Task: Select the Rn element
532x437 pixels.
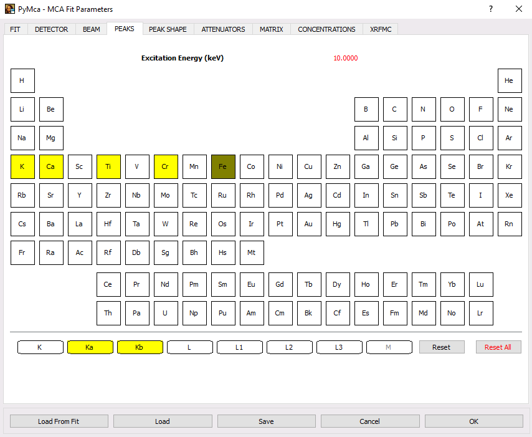Action: point(510,224)
